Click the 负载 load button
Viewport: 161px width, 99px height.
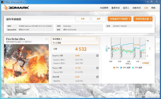pos(83,19)
